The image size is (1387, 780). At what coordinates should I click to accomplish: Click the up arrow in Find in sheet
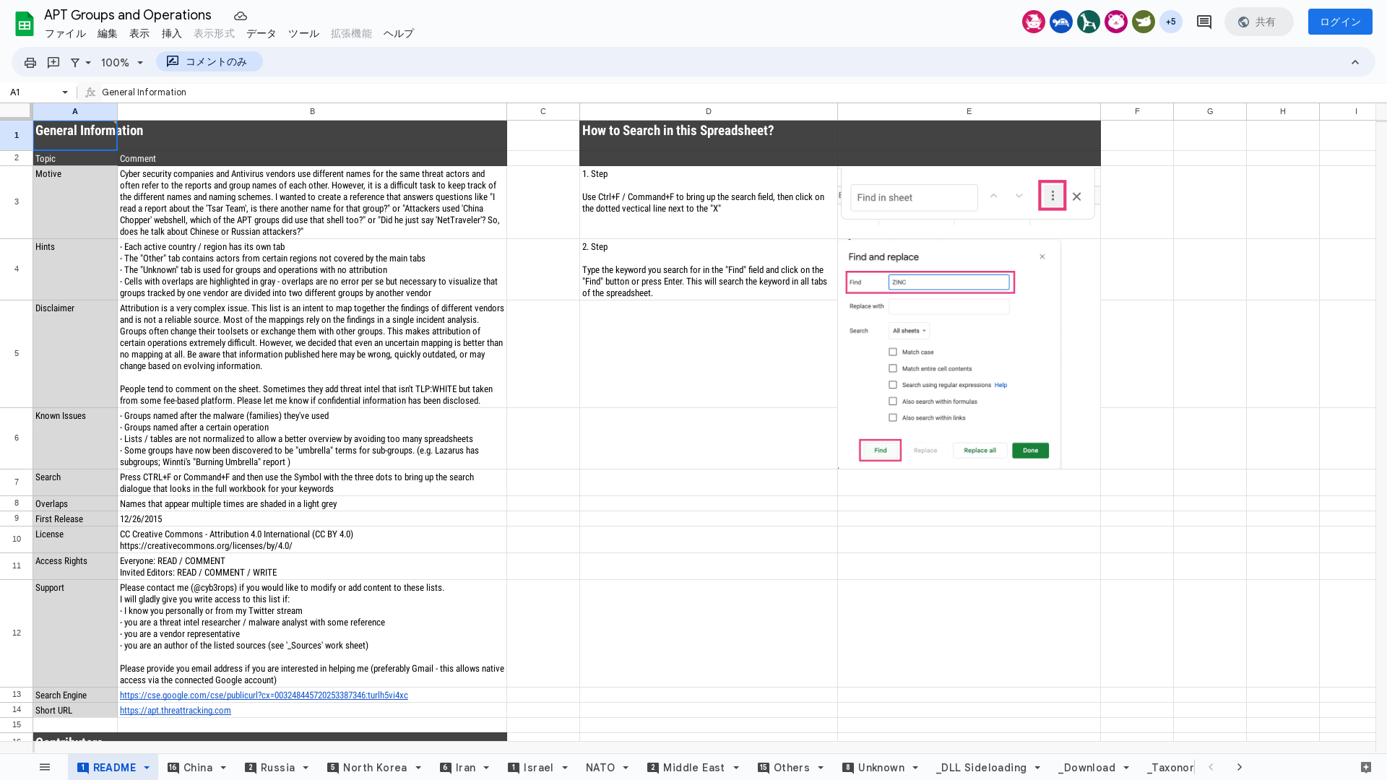pyautogui.click(x=993, y=197)
